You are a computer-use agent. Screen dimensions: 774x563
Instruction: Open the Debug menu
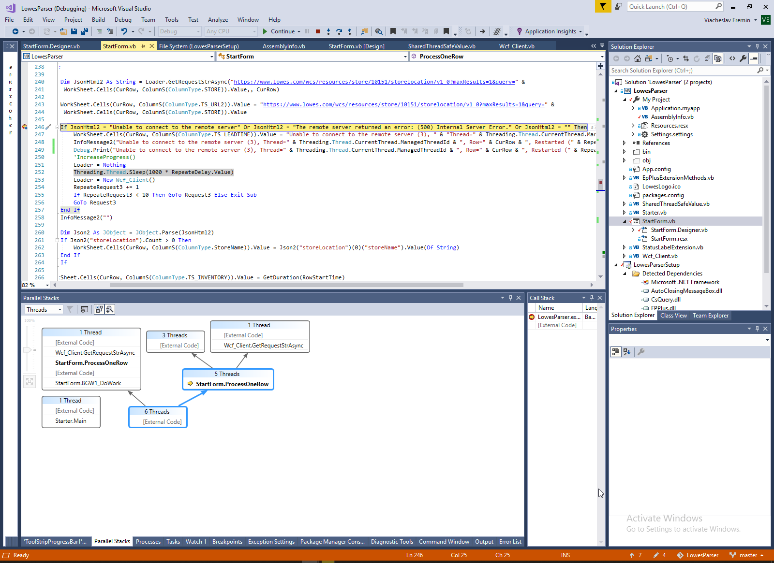pos(123,20)
